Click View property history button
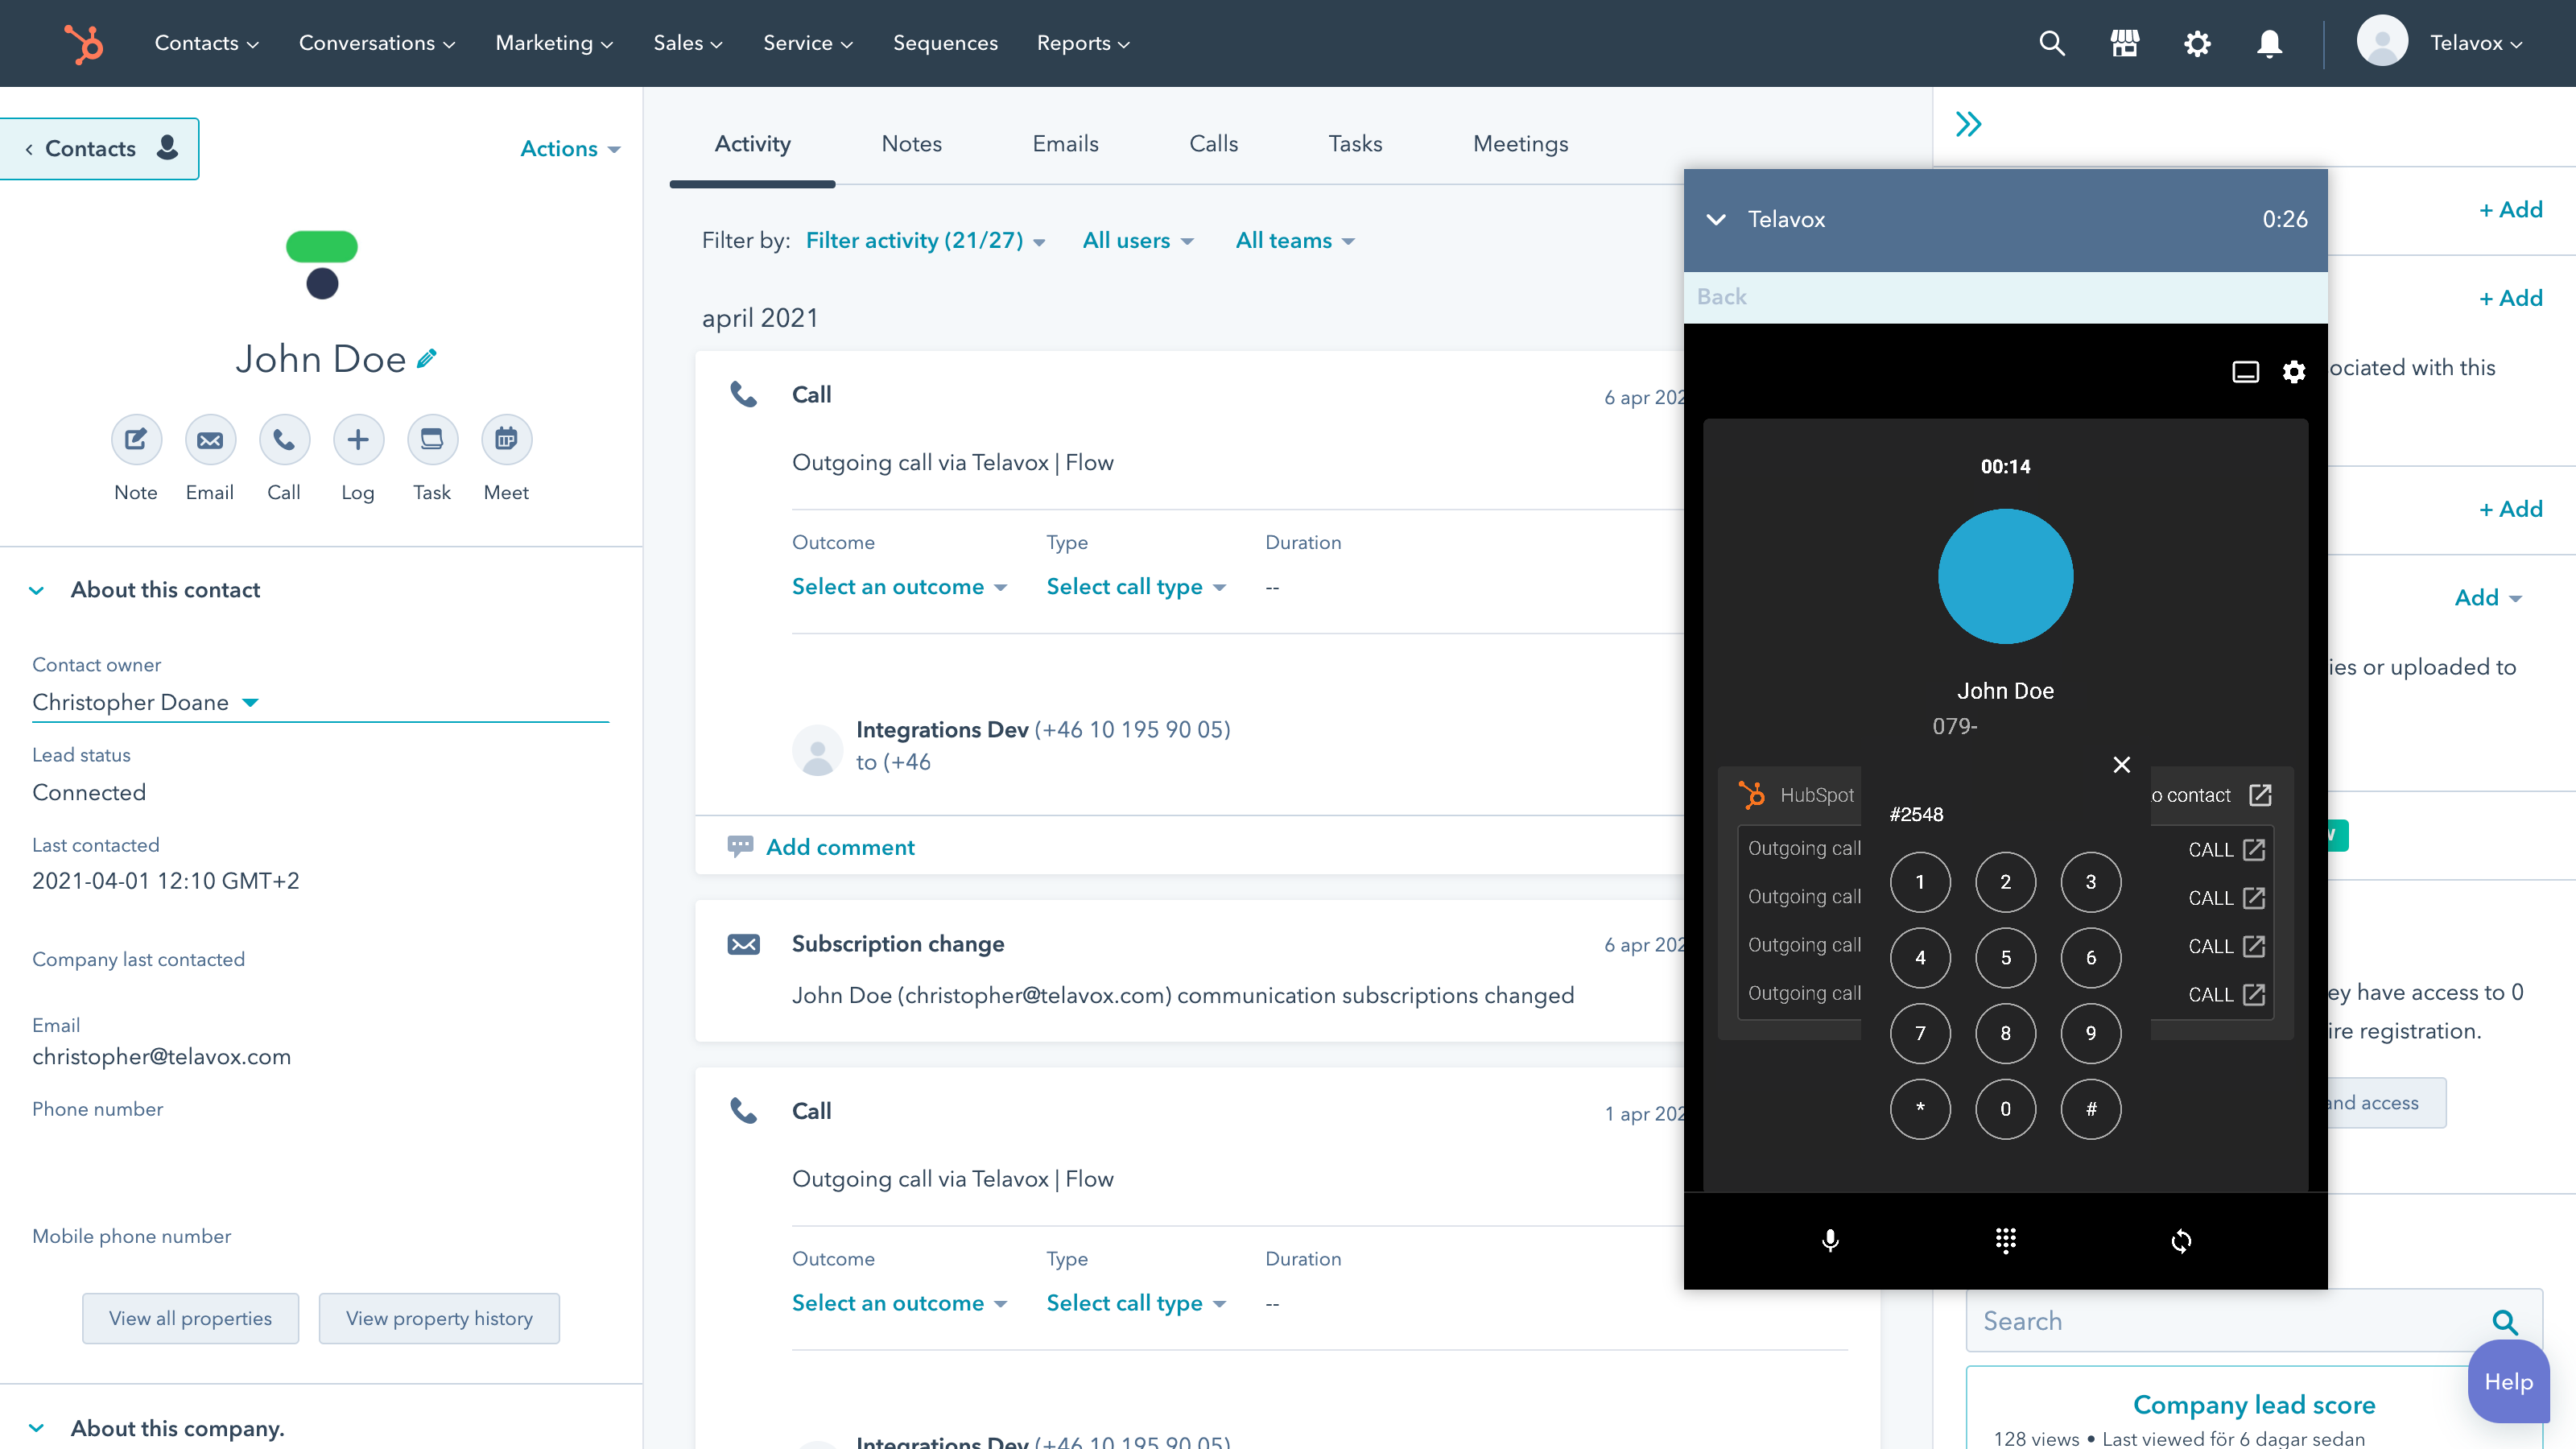The width and height of the screenshot is (2576, 1449). click(439, 1319)
